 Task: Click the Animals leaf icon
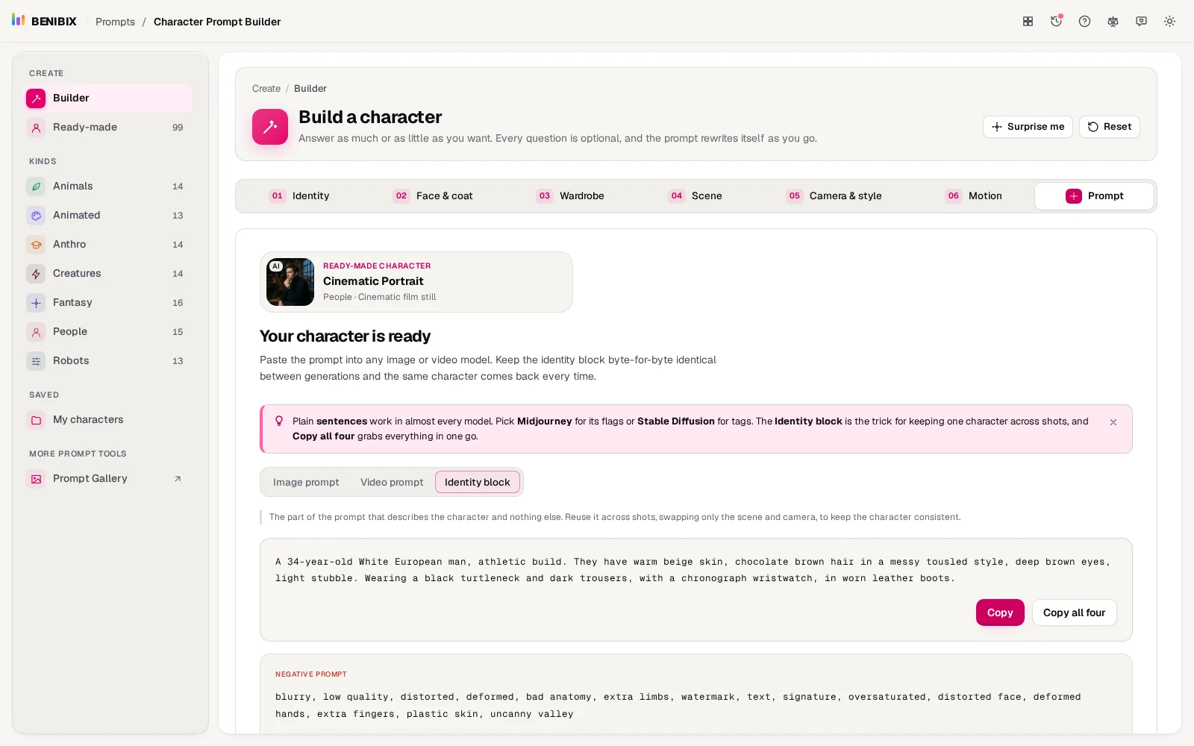click(36, 186)
